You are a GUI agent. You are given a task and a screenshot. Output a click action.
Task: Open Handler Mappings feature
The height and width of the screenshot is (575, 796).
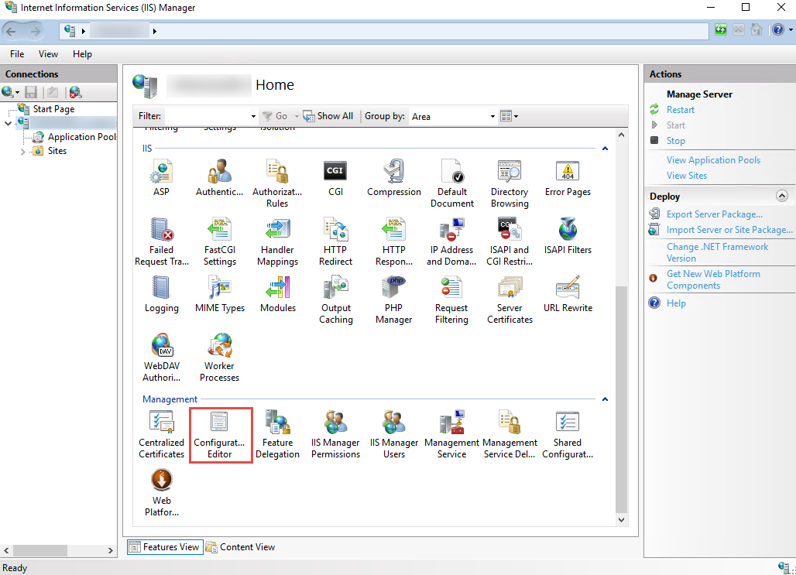click(x=277, y=241)
